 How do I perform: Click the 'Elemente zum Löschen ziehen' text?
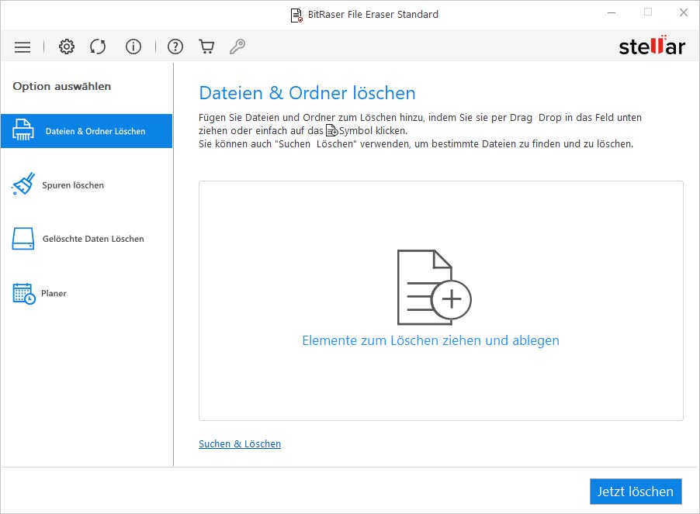pyautogui.click(x=430, y=340)
